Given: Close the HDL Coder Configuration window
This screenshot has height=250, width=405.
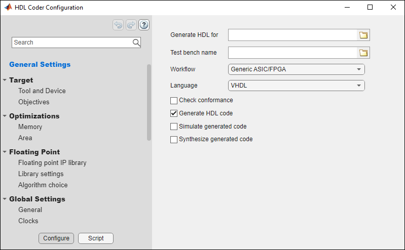Looking at the screenshot, I should click(x=393, y=7).
